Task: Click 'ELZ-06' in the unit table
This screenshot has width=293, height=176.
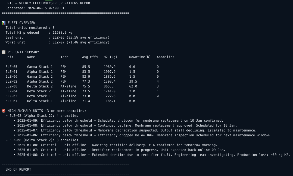Action: click(11, 77)
